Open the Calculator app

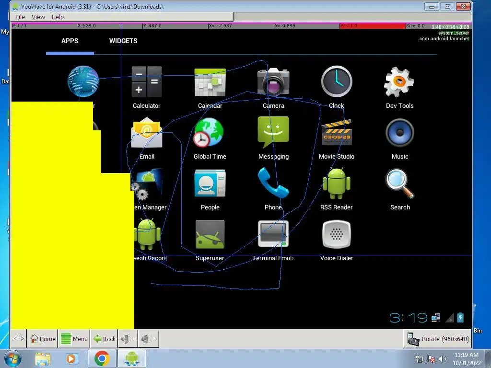147,82
